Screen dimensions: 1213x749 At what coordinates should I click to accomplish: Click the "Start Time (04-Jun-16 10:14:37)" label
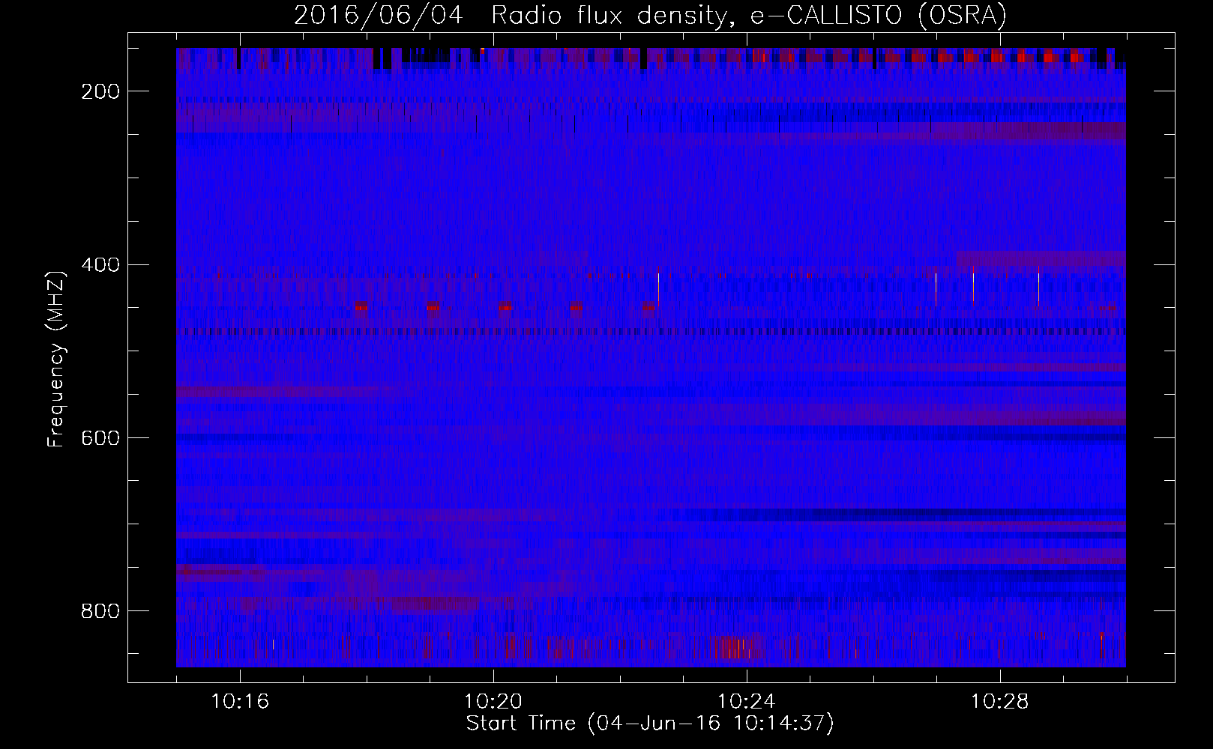click(x=650, y=724)
